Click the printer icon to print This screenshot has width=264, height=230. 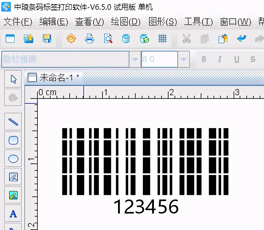(89, 38)
